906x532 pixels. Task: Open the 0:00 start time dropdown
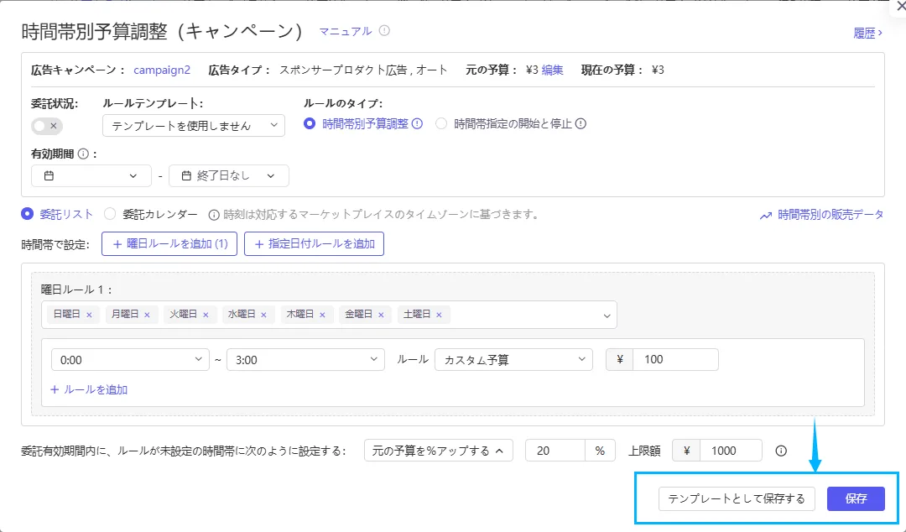(x=130, y=360)
